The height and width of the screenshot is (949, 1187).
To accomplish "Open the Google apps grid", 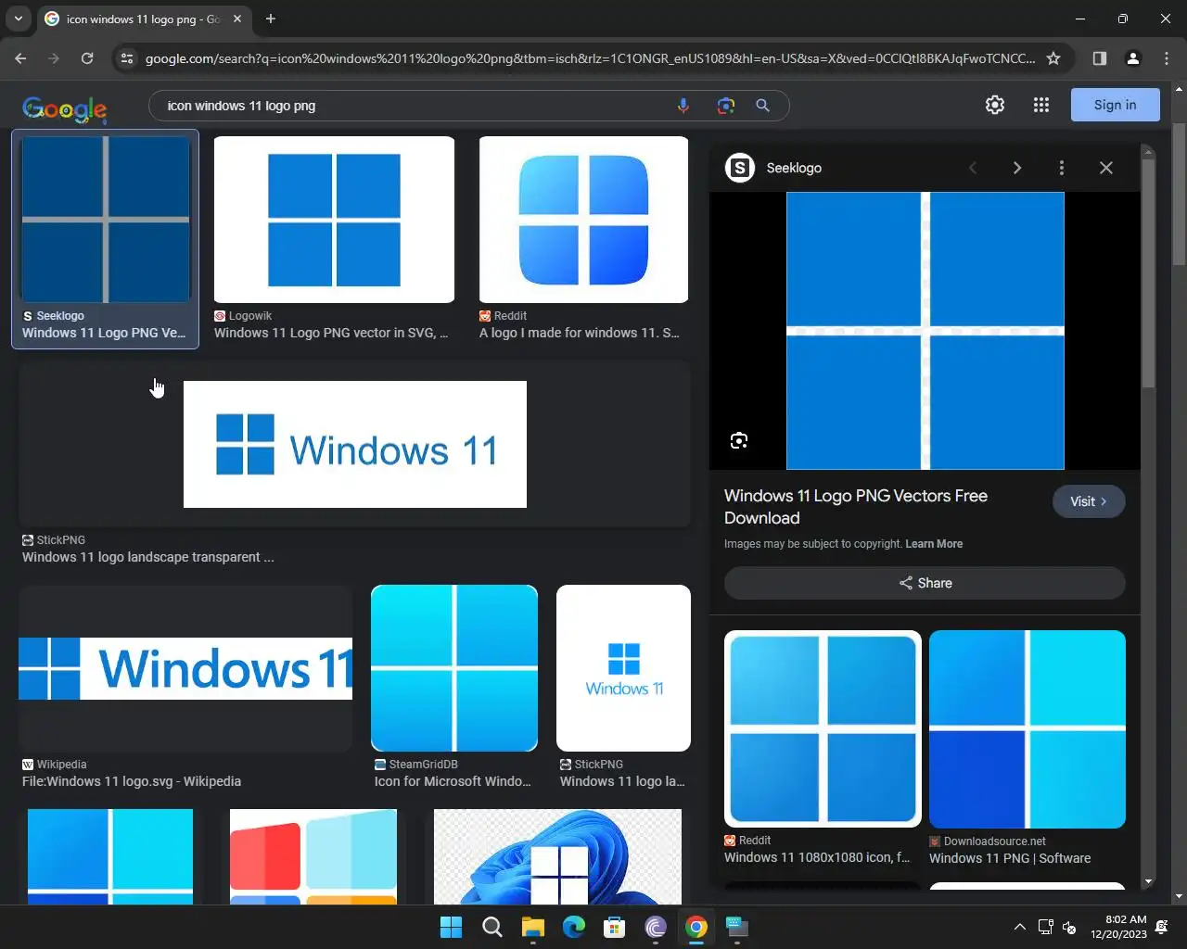I will click(x=1041, y=105).
